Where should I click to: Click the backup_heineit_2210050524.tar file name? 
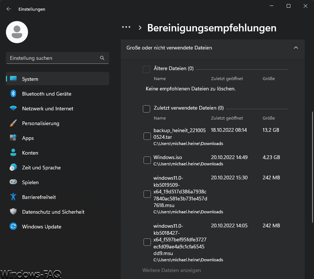(x=179, y=134)
